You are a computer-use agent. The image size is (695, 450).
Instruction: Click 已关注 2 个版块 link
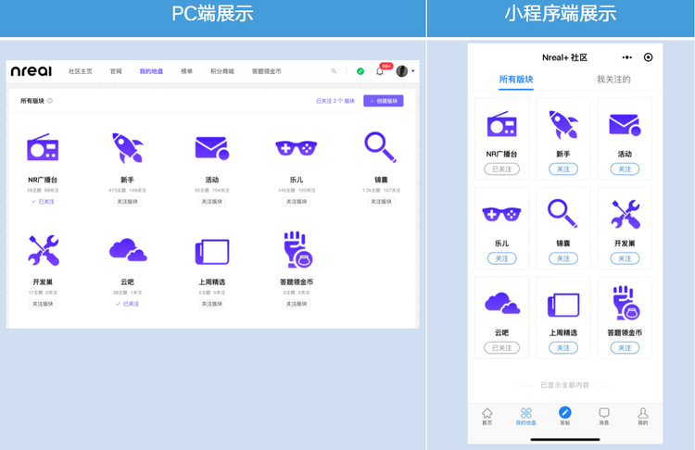(335, 101)
